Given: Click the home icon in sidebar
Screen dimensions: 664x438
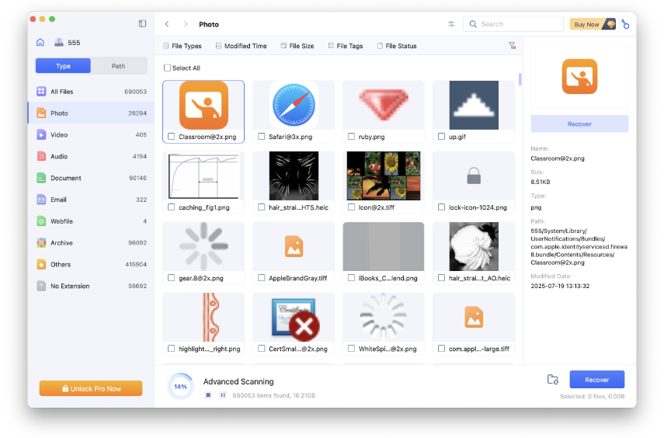Looking at the screenshot, I should pos(40,43).
